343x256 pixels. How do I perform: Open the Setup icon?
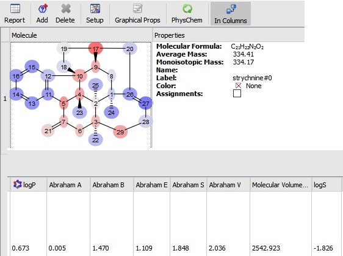pyautogui.click(x=95, y=9)
